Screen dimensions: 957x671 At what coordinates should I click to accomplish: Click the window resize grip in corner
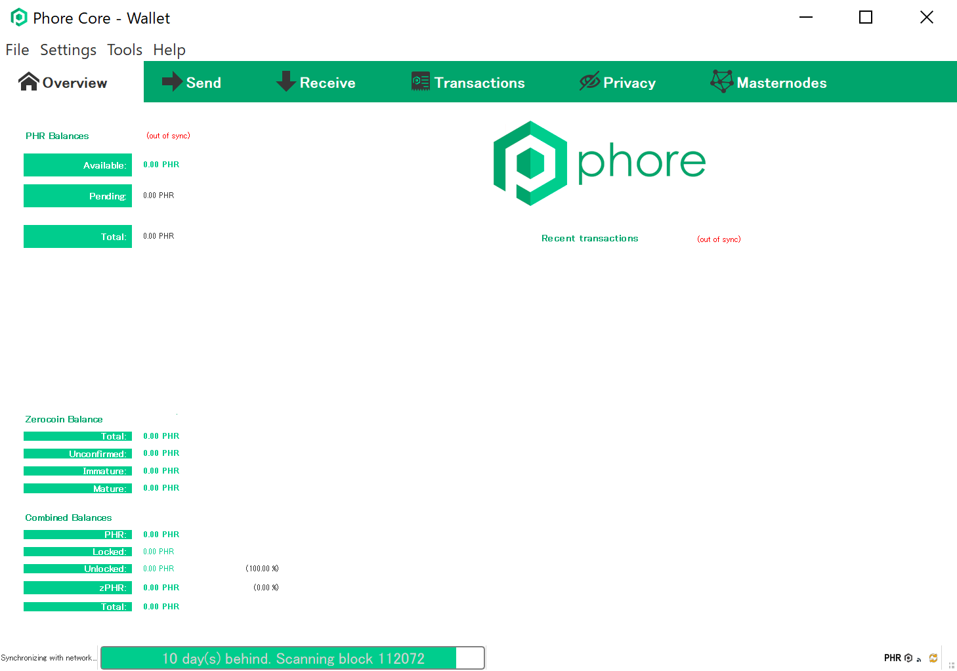point(951,665)
